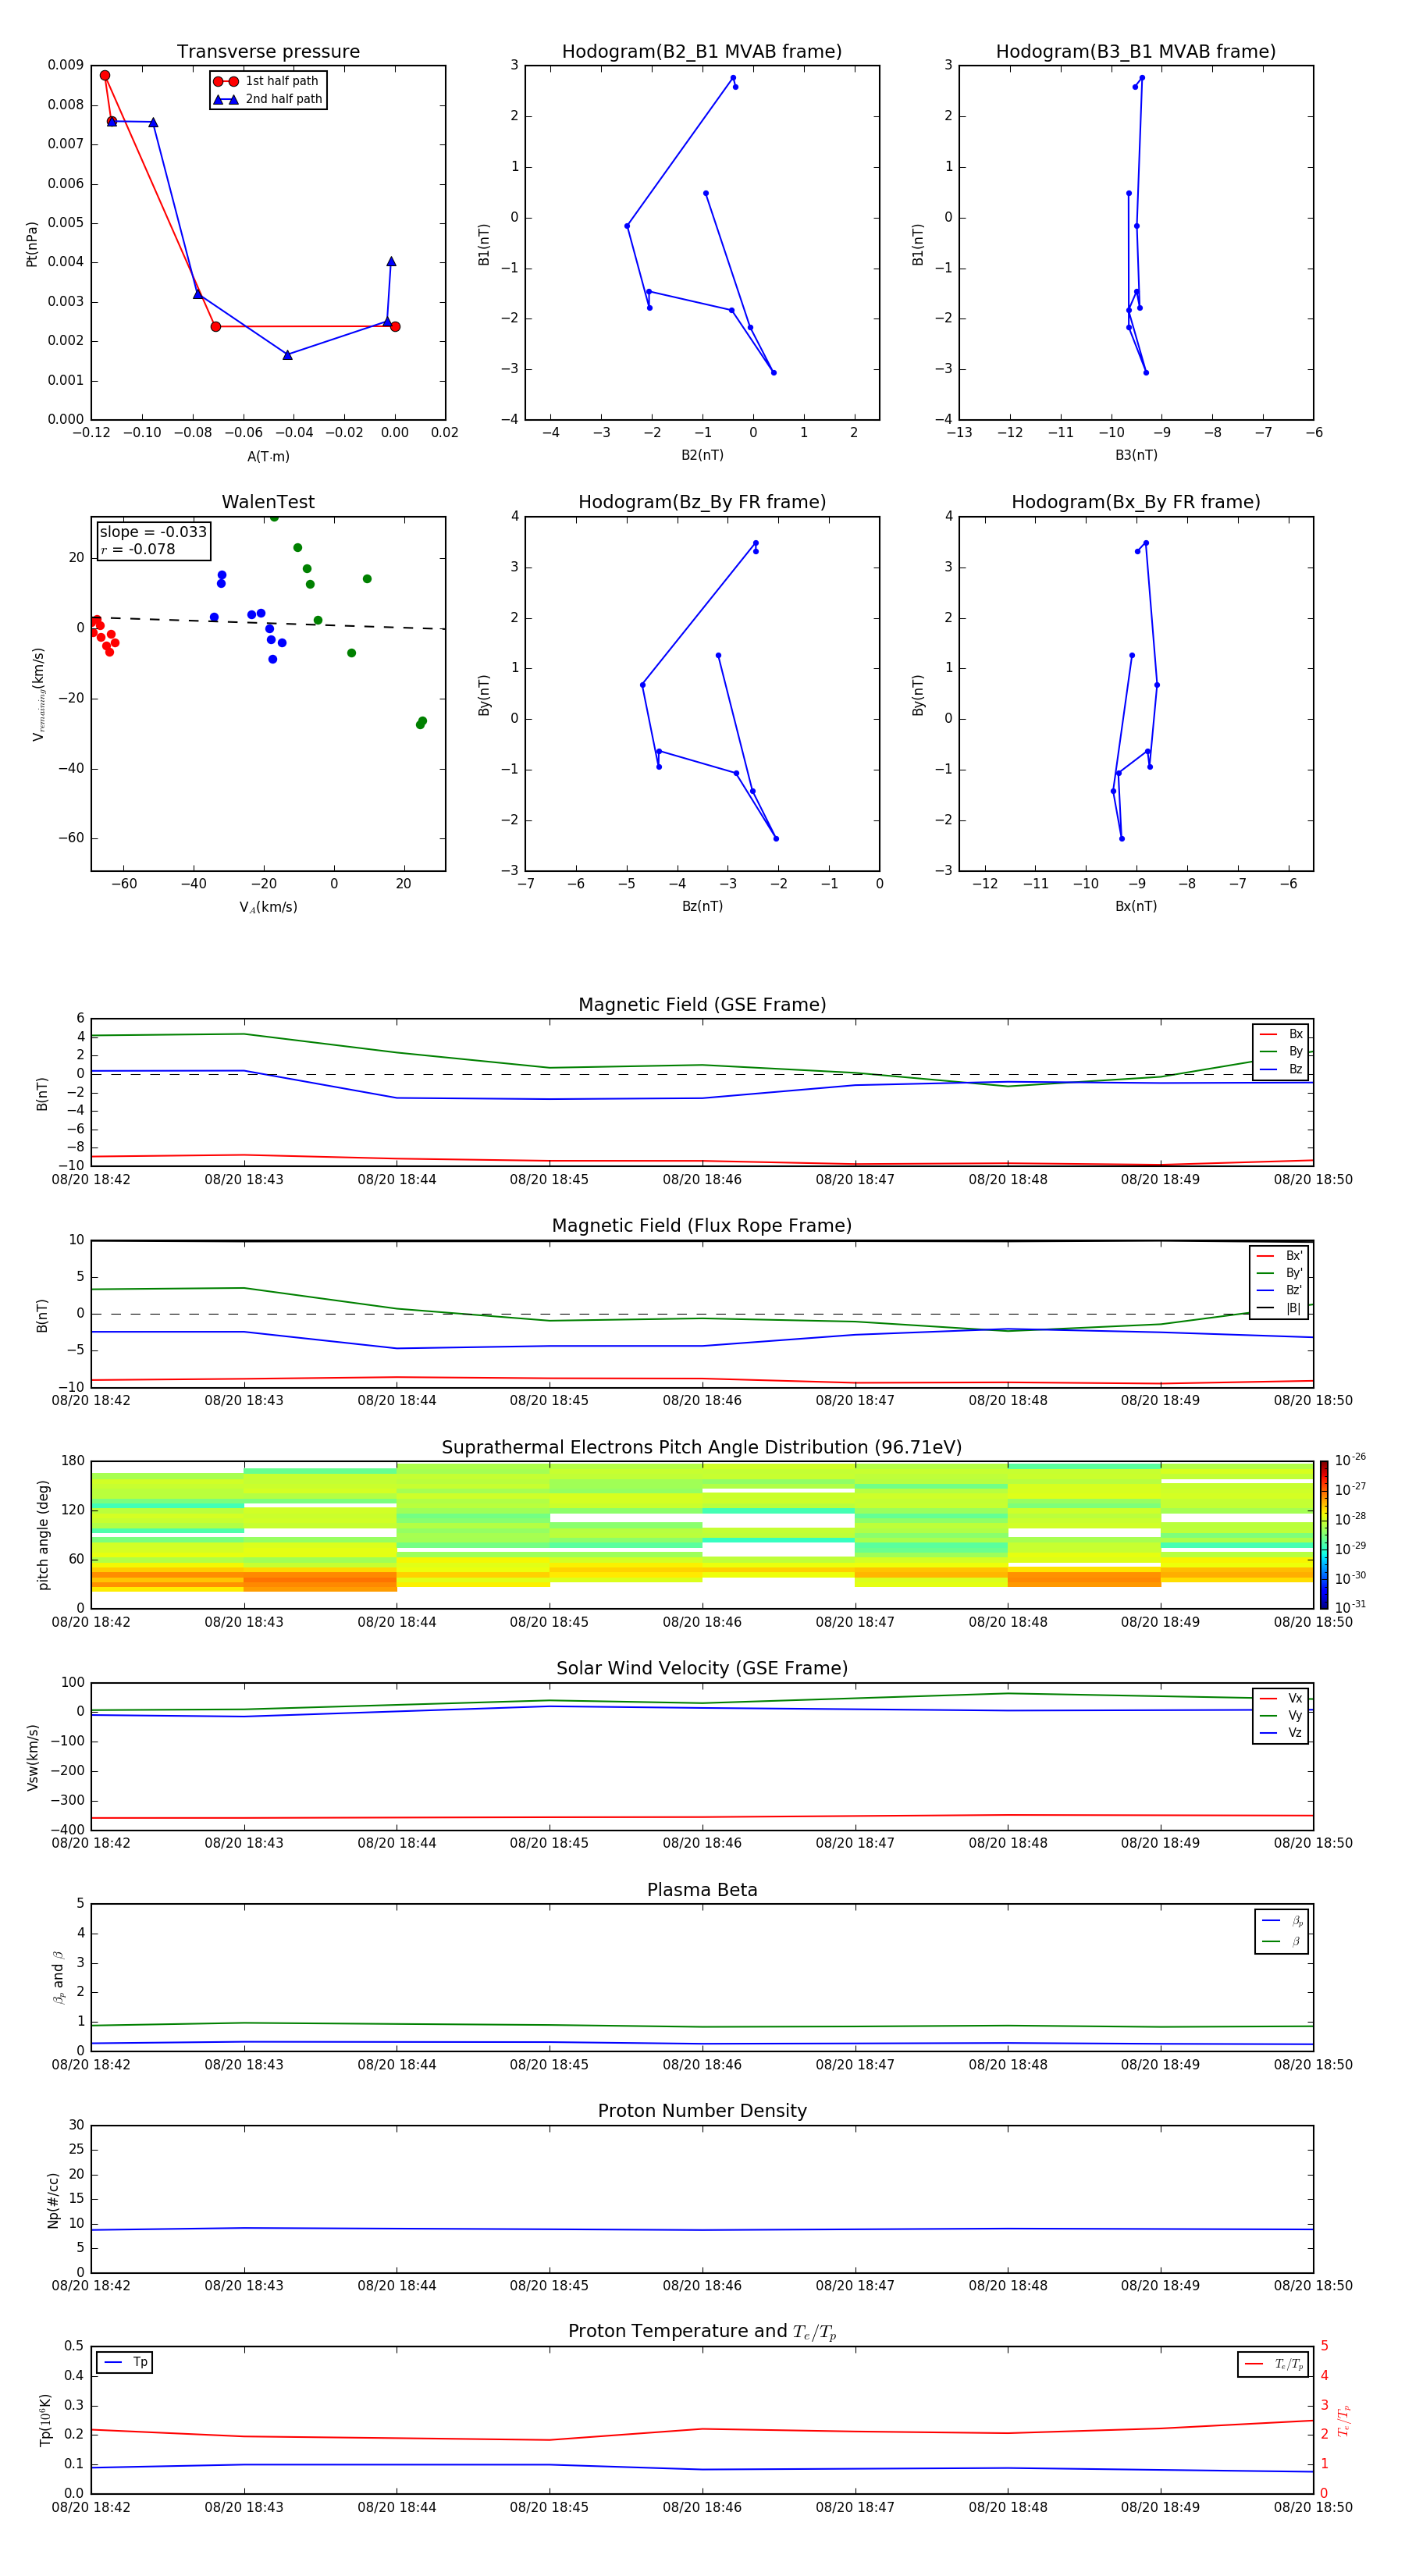Click the 'By' legend entry in GSE panel
Image resolution: width=1405 pixels, height=2576 pixels.
[1281, 1051]
